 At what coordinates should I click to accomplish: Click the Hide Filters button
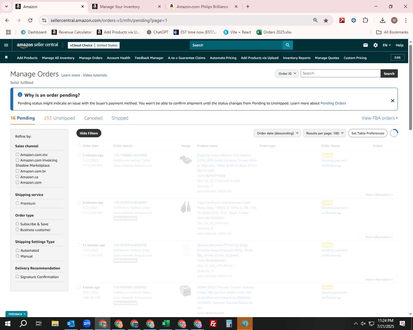point(89,133)
